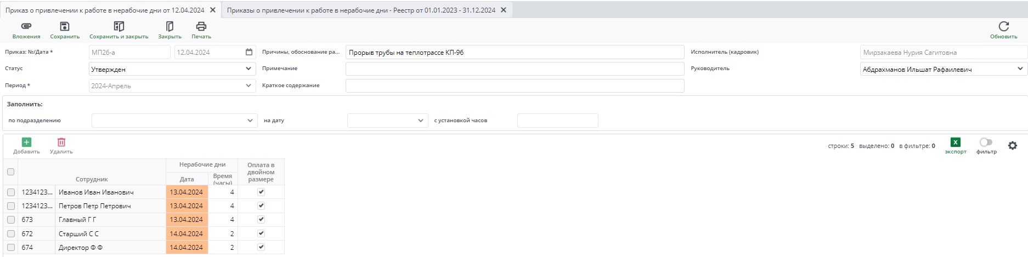
Task: Click employee name Петров Петр Петрович
Action: click(94, 206)
